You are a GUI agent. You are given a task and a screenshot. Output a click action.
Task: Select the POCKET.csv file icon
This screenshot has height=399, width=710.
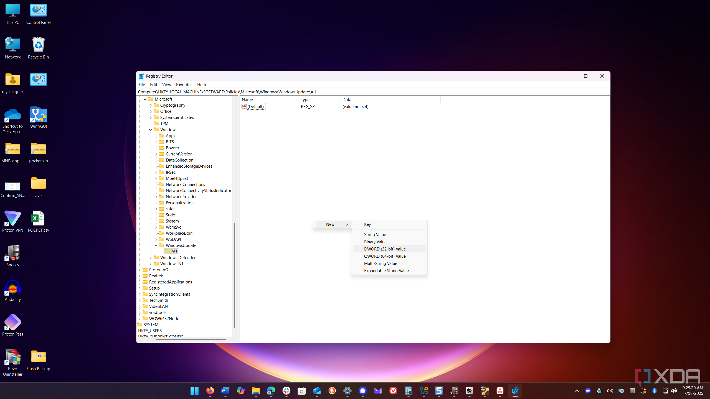click(38, 221)
